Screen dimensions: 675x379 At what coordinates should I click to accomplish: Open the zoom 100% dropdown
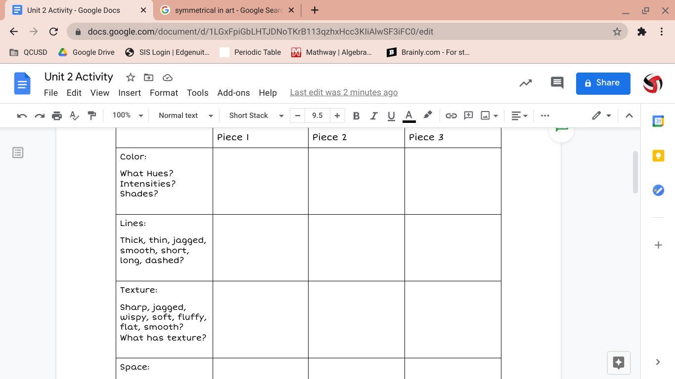[127, 115]
